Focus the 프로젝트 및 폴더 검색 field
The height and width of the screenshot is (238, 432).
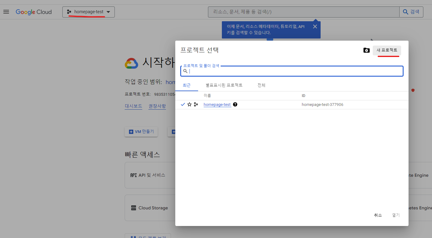292,71
